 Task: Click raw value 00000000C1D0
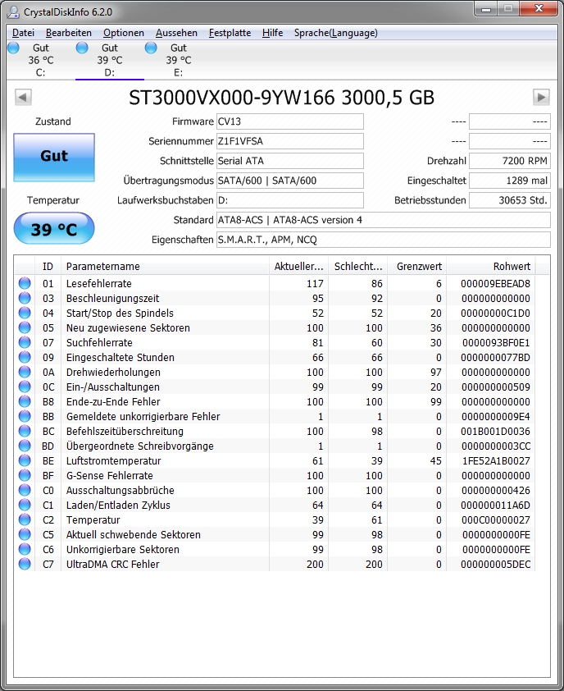pos(495,313)
